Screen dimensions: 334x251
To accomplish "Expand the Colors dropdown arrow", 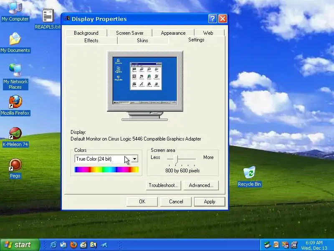I will 134,159.
